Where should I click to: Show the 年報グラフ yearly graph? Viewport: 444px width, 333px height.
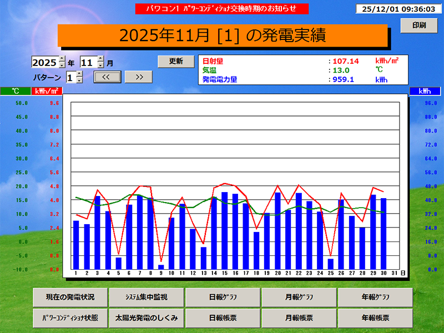pyautogui.click(x=374, y=297)
